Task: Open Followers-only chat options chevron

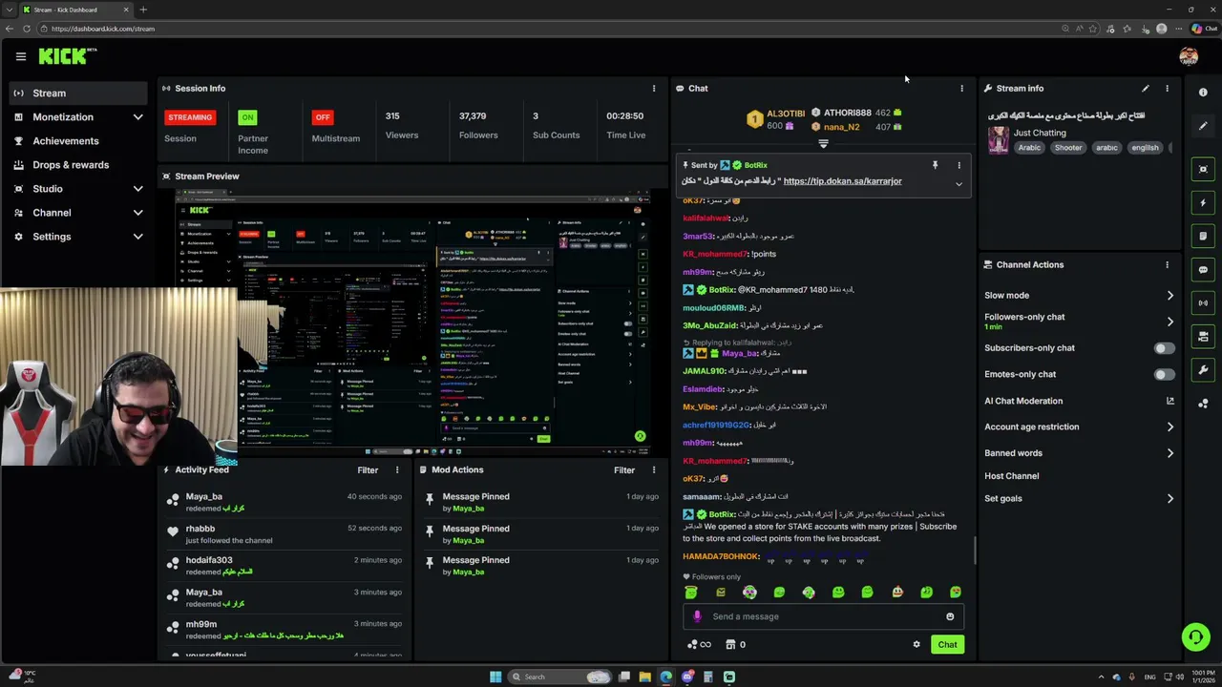Action: 1169,322
